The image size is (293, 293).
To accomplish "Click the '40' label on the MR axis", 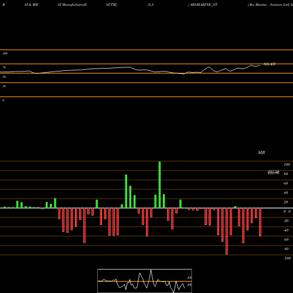I will (x=286, y=193).
